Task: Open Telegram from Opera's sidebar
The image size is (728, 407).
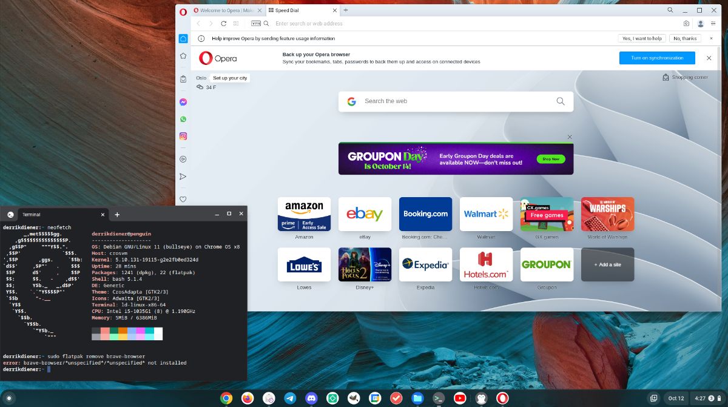Action: [183, 177]
